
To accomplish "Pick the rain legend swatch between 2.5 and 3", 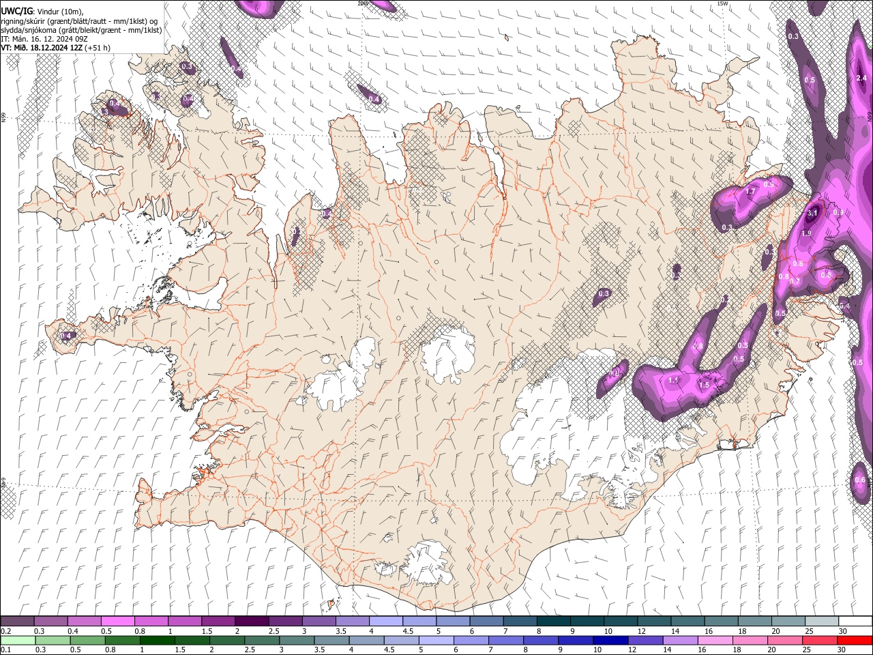I will coord(261,640).
